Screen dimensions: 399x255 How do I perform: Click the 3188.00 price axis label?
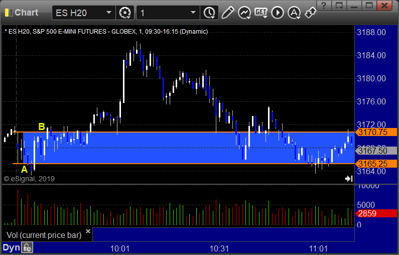(x=371, y=32)
